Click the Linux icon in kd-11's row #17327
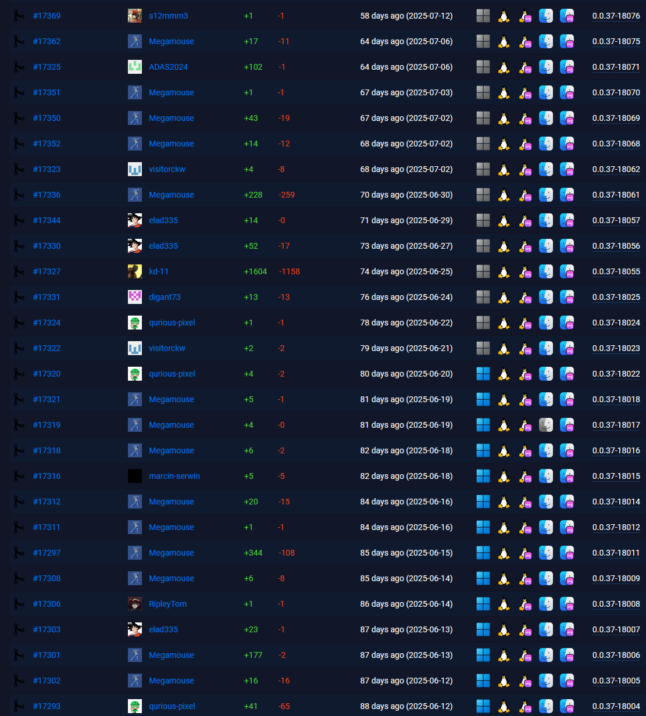This screenshot has height=716, width=646. click(x=504, y=271)
